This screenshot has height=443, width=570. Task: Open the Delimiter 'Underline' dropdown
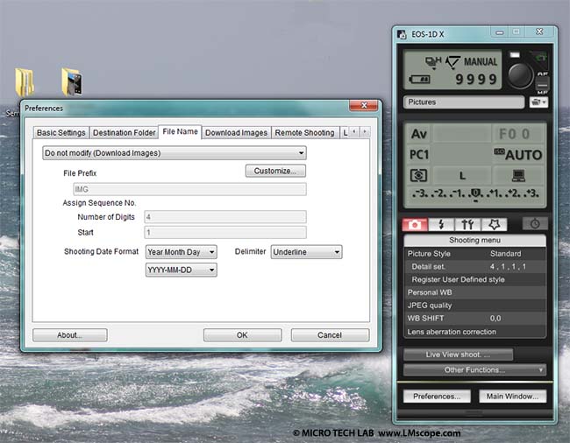pyautogui.click(x=306, y=252)
